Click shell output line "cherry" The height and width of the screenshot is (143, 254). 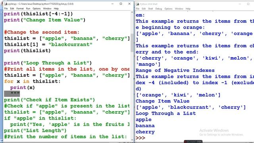(x=145, y=132)
